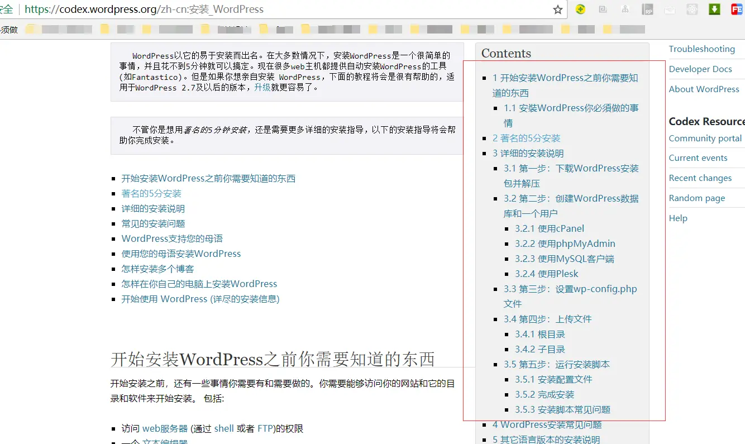Open the Axure RP extension icon
This screenshot has width=745, height=444.
(647, 9)
